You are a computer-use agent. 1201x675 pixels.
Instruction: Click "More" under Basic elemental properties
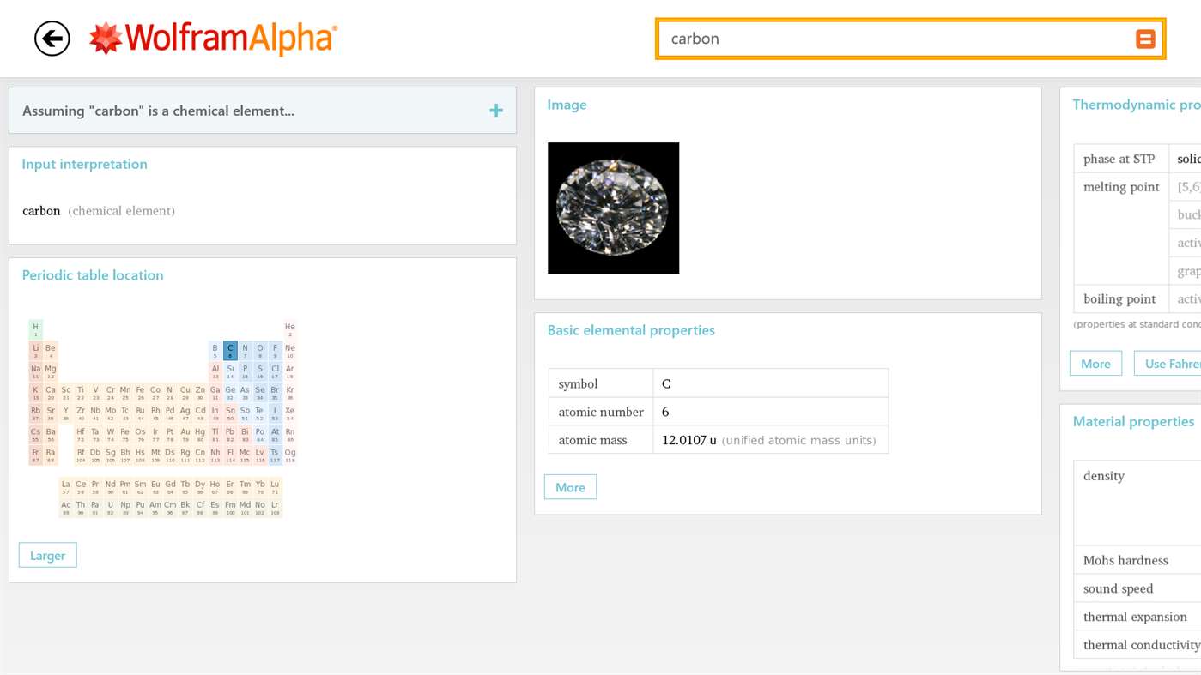click(569, 486)
